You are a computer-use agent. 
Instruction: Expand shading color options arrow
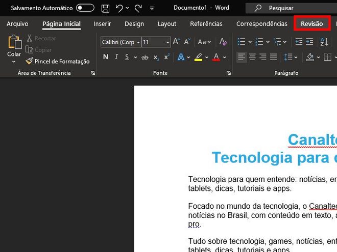[x=319, y=57]
